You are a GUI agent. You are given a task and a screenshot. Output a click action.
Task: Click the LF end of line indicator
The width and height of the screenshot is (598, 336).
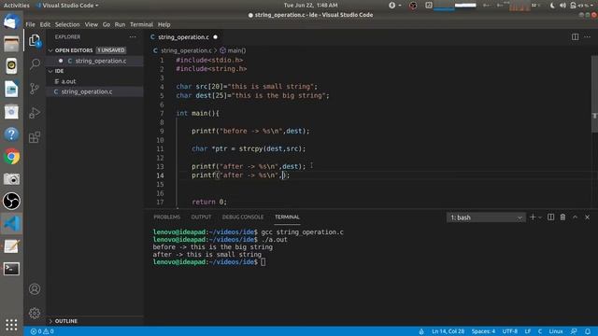[x=528, y=331]
